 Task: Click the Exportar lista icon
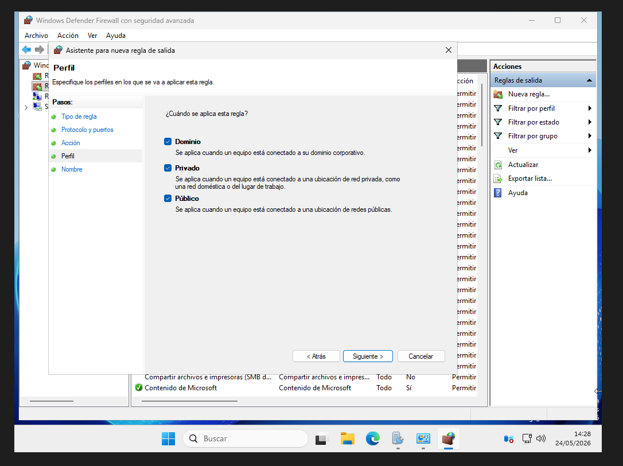(x=498, y=178)
